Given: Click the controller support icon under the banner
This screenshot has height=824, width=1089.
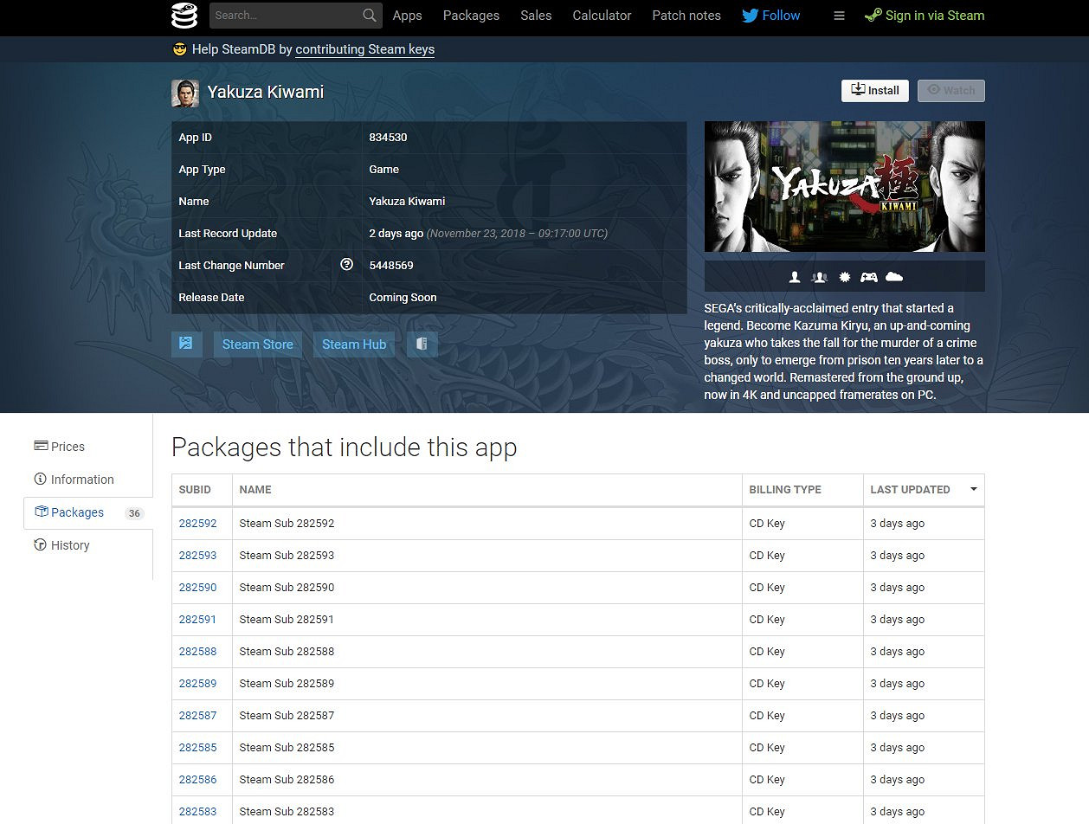Looking at the screenshot, I should [870, 277].
